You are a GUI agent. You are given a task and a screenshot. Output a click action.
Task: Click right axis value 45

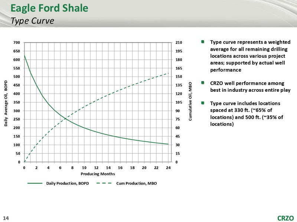pos(177,136)
